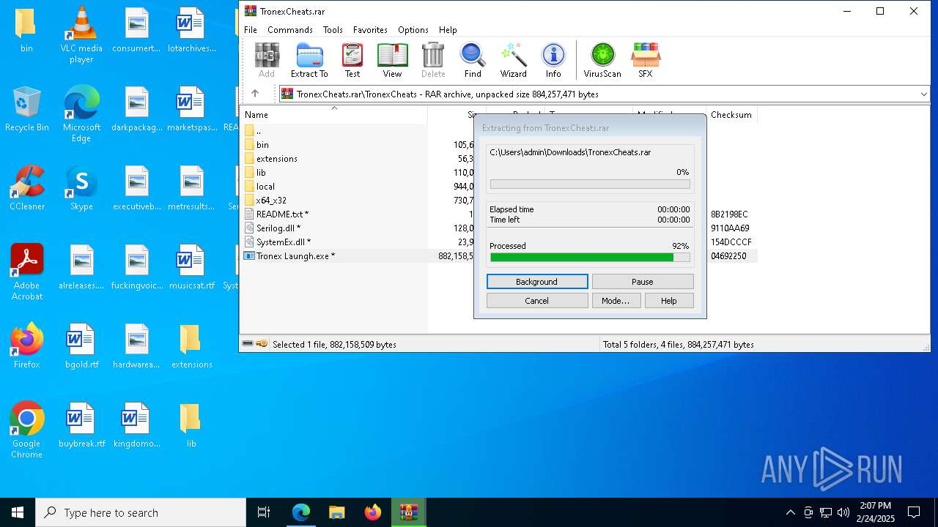938x527 pixels.
Task: Open the Recycle Bin
Action: pos(26,110)
